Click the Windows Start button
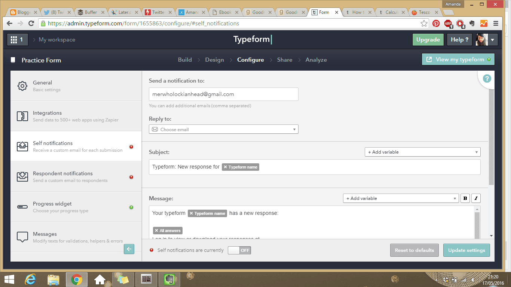The height and width of the screenshot is (287, 511). click(x=9, y=279)
